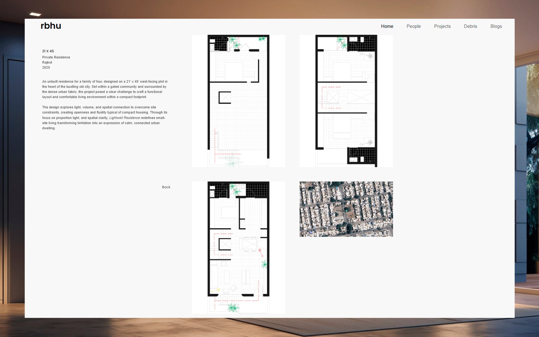Screen dimensions: 539x337
Task: Open the Home menu item
Action: click(387, 26)
